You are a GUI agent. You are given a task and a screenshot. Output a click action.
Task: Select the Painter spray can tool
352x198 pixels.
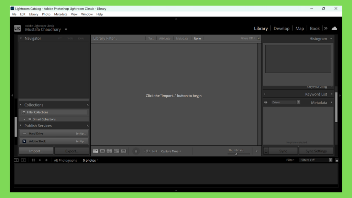(136, 151)
